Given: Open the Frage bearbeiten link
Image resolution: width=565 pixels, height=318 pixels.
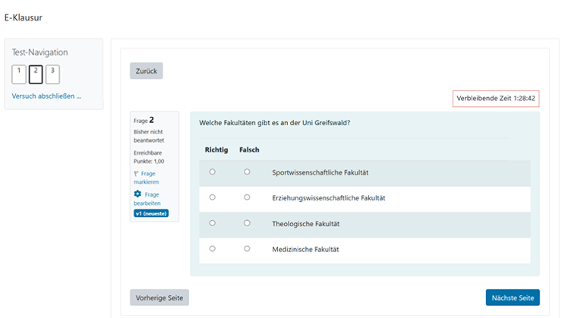Looking at the screenshot, I should (x=147, y=198).
